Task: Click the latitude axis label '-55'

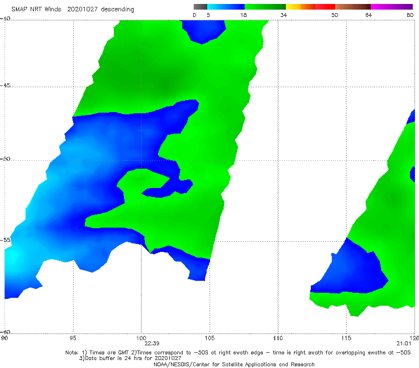Action: [5, 240]
